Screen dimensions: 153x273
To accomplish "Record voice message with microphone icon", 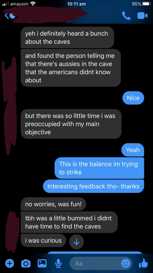I will click(58, 263).
